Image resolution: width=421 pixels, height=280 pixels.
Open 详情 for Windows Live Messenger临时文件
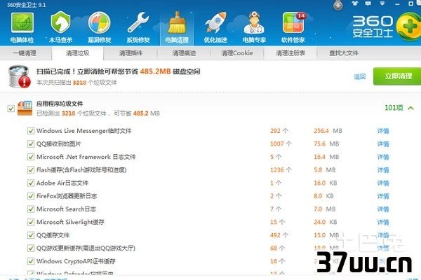click(383, 131)
